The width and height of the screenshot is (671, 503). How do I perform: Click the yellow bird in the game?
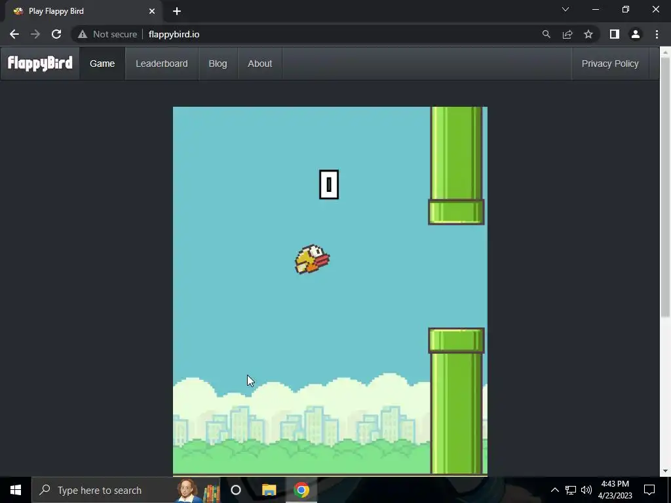(312, 259)
